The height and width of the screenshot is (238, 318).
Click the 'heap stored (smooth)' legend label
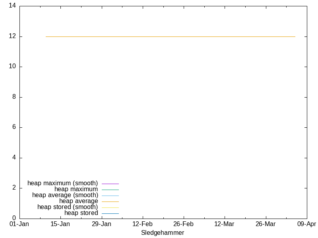pyautogui.click(x=67, y=207)
